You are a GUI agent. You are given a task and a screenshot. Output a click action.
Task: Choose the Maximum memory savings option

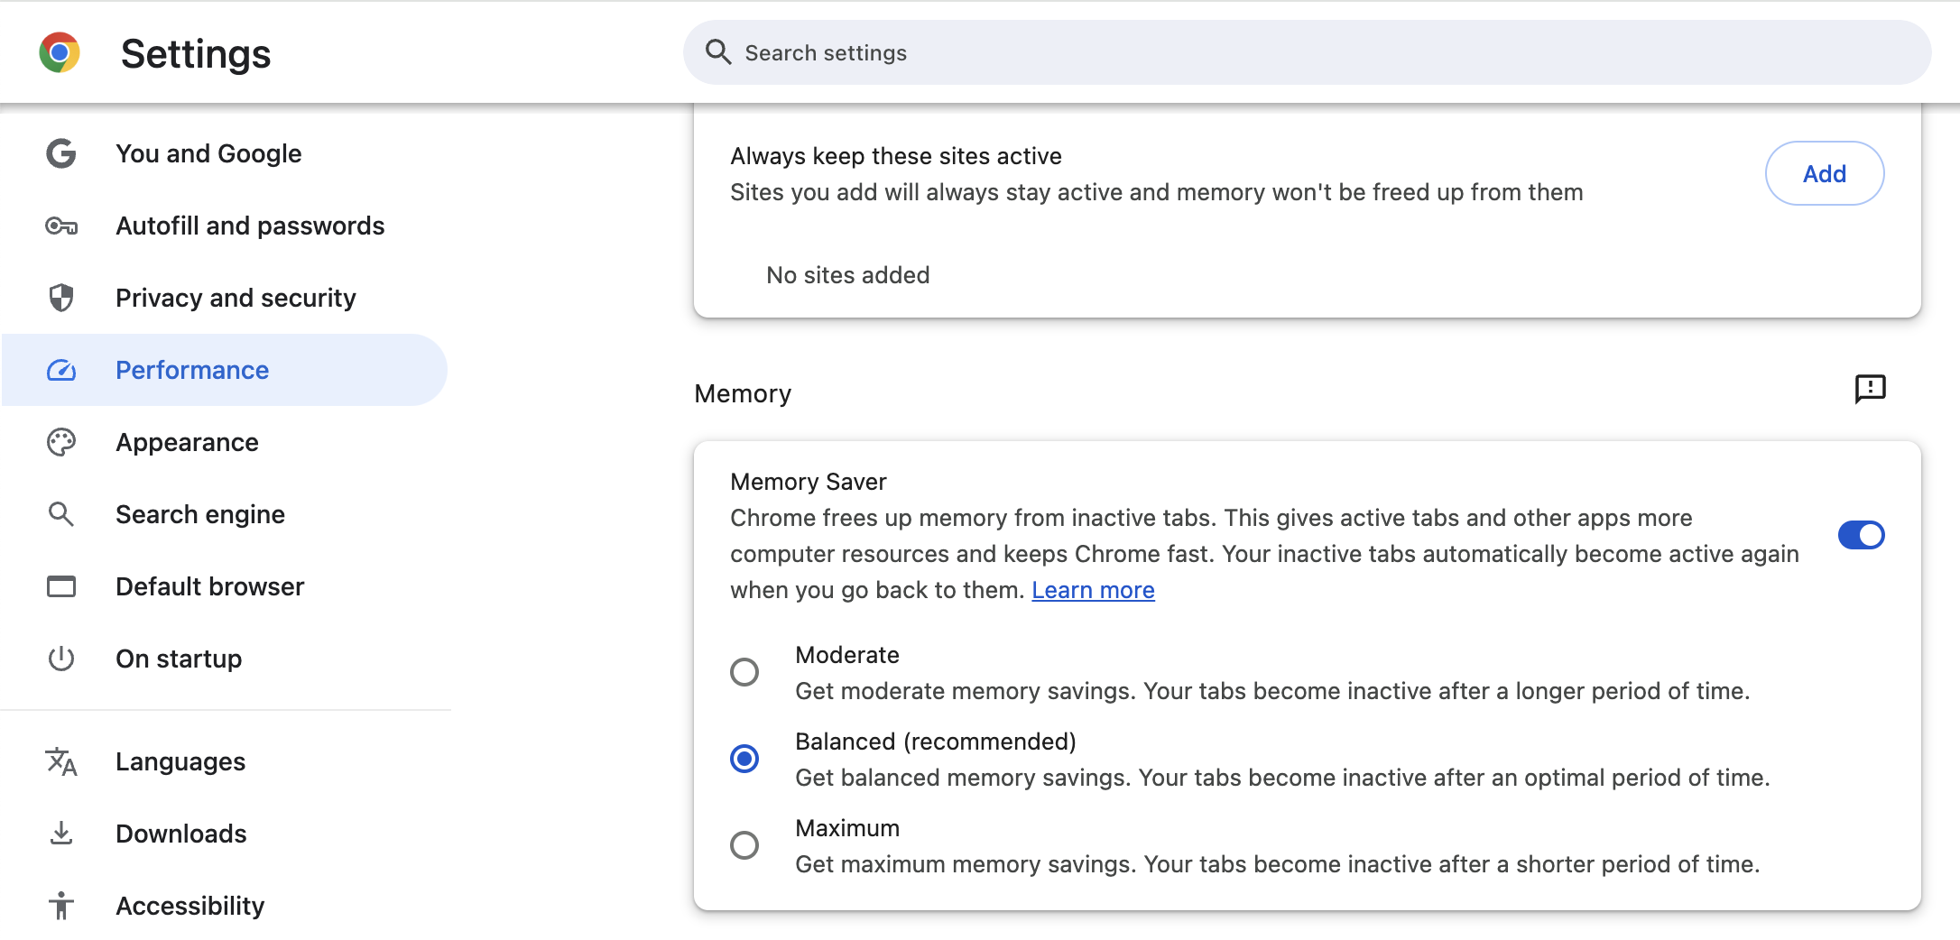[744, 845]
